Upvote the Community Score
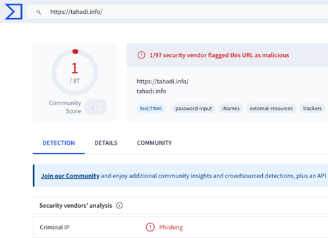Screen dimensions: 328x238 tap(100, 104)
